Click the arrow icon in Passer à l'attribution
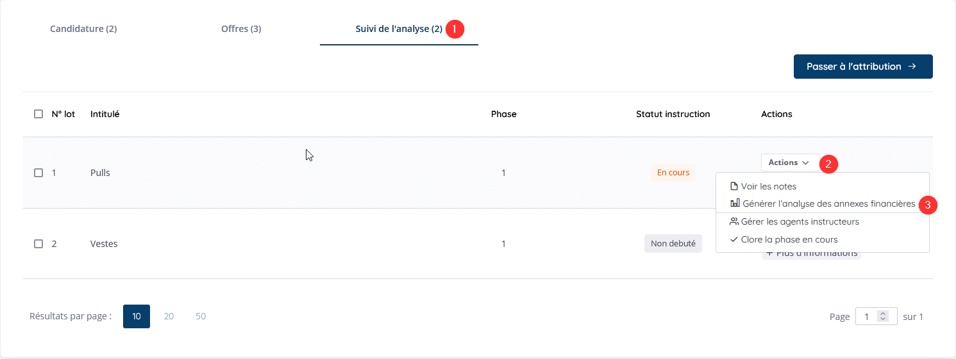Image resolution: width=956 pixels, height=359 pixels. point(912,67)
